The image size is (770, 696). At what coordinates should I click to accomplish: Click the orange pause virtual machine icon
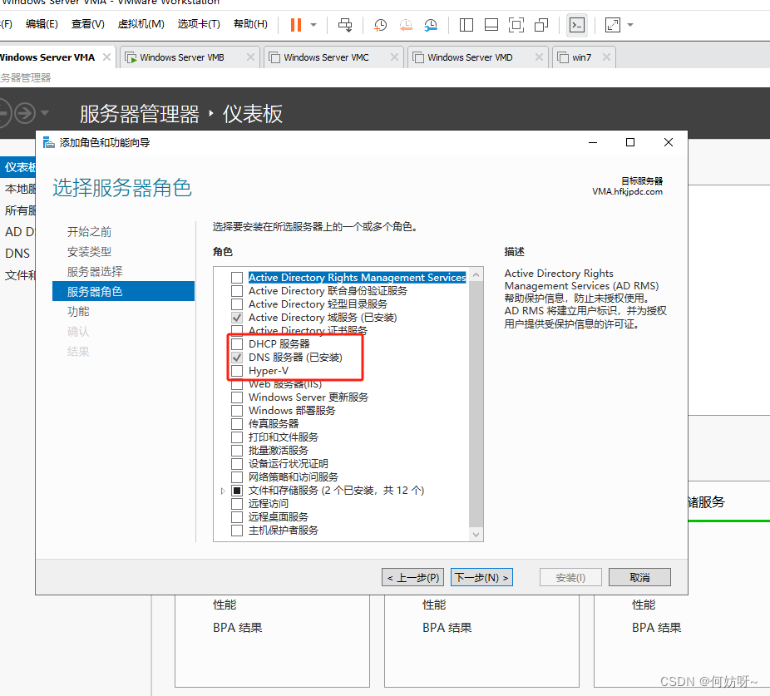[x=295, y=25]
